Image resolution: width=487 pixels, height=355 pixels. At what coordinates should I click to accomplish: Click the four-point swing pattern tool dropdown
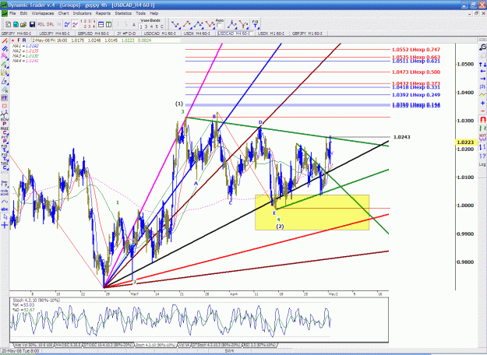[x=210, y=24]
